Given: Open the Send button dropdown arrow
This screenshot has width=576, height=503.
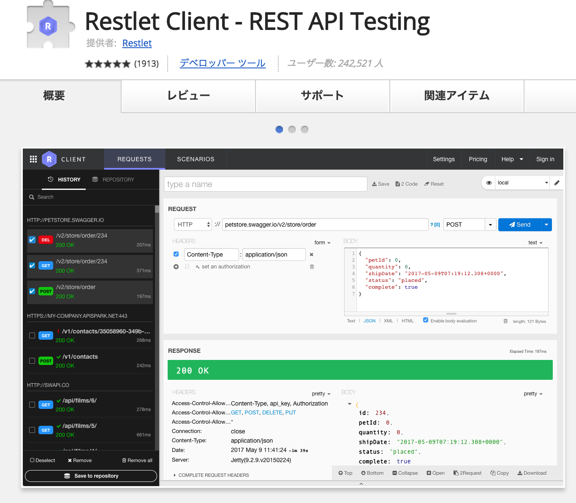Looking at the screenshot, I should click(x=546, y=224).
